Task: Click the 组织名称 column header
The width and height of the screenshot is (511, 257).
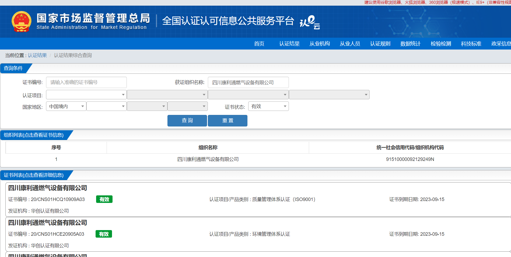Action: [x=208, y=147]
